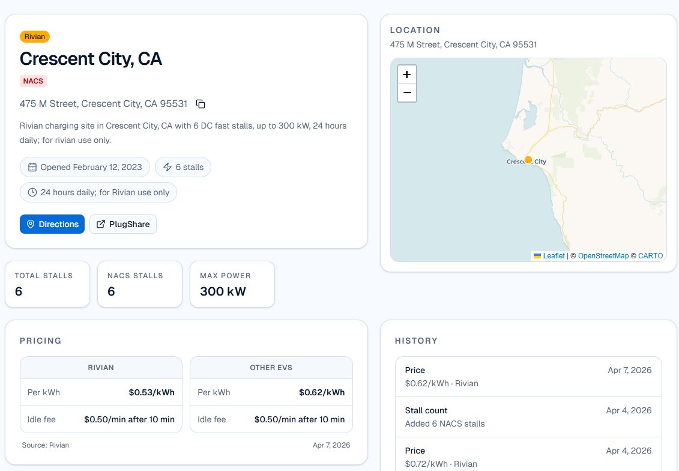679x471 pixels.
Task: Click the orange station marker on map
Action: coord(528,159)
